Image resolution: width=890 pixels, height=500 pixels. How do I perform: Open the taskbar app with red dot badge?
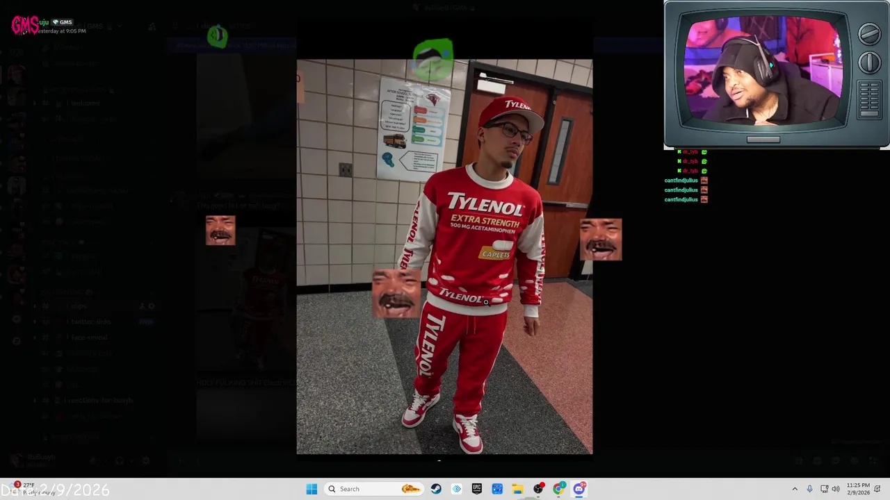pos(538,489)
